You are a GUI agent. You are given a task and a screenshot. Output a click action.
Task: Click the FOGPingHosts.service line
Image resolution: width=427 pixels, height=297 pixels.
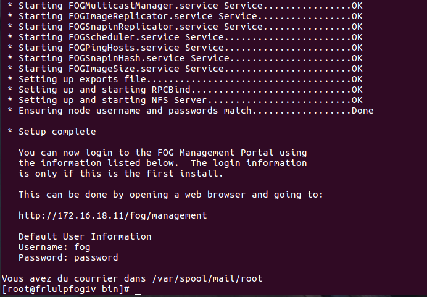(x=185, y=48)
